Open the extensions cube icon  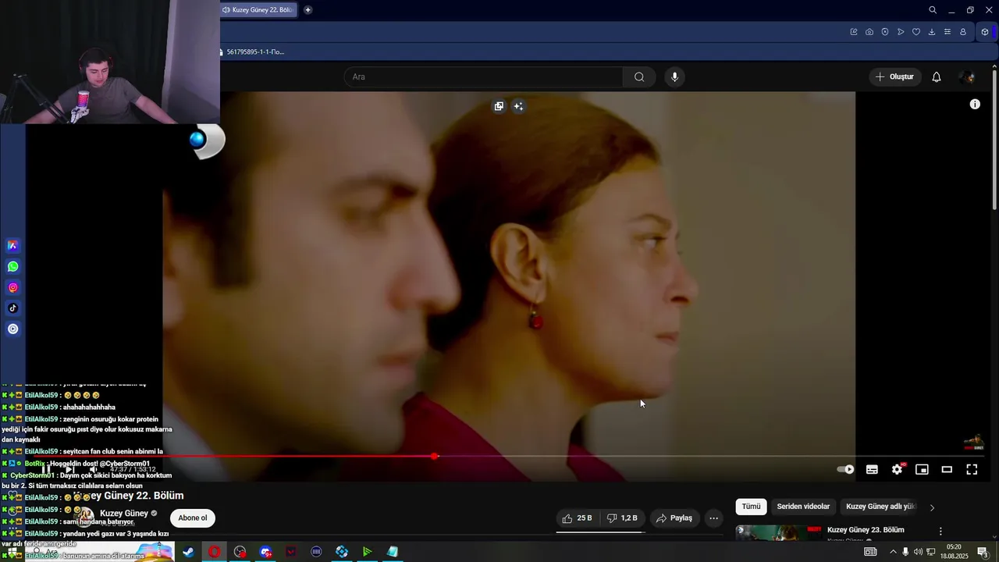point(985,32)
